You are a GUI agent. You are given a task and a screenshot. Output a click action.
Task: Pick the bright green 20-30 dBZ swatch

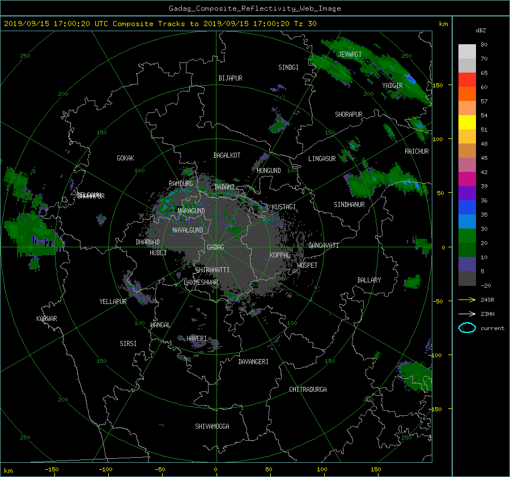pos(467,236)
